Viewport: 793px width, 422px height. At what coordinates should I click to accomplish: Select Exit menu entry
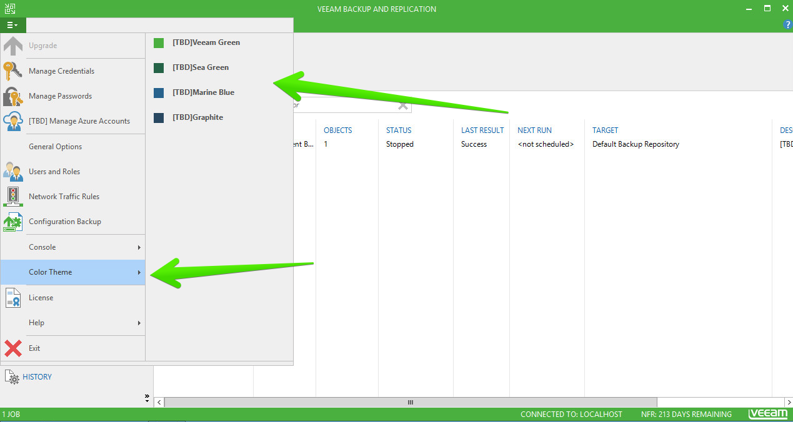[72, 348]
